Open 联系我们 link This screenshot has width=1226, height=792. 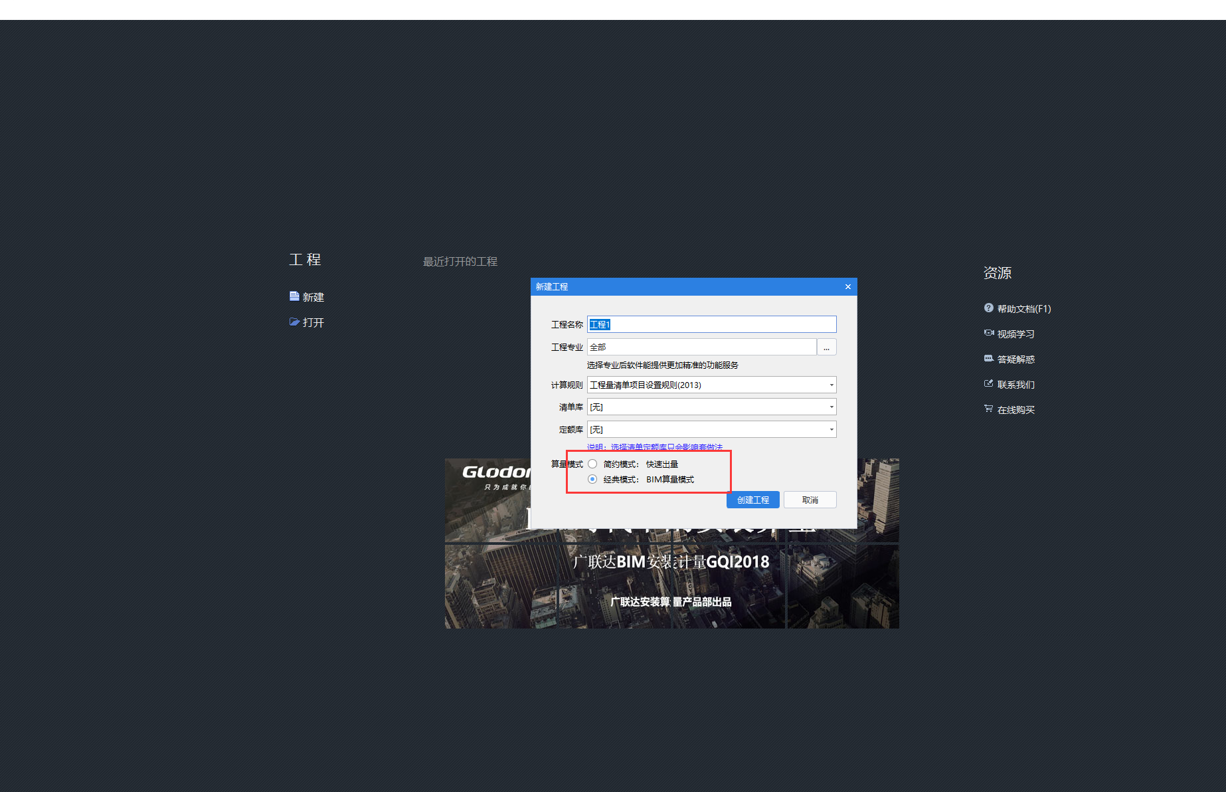click(1016, 384)
